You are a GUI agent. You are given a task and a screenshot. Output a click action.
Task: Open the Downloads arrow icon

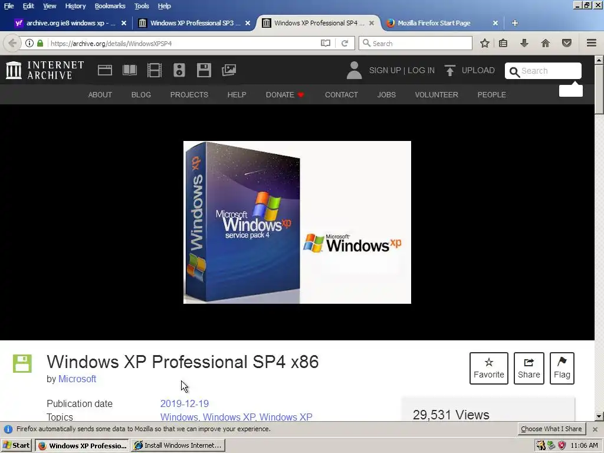[524, 43]
